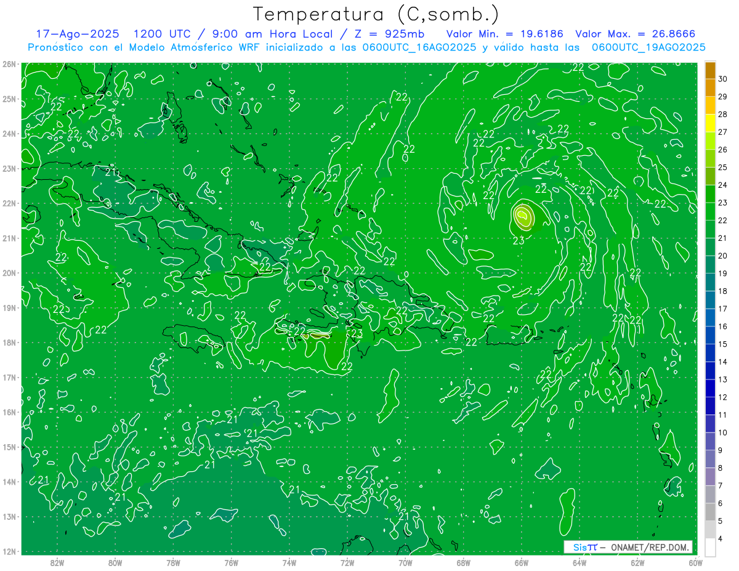
Task: Pick the gray legend swatch between 5 and 6
Action: [710, 512]
